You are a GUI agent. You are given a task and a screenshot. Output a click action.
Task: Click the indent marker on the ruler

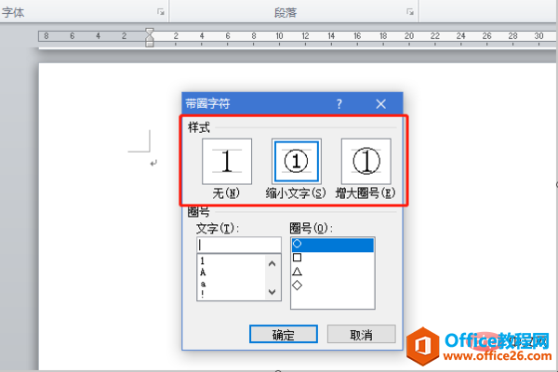pyautogui.click(x=149, y=37)
